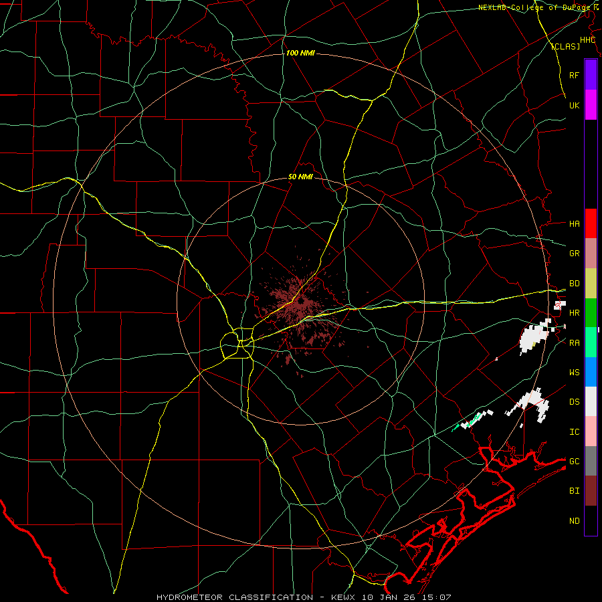Click the dark red radar echo cluster center

(300, 303)
